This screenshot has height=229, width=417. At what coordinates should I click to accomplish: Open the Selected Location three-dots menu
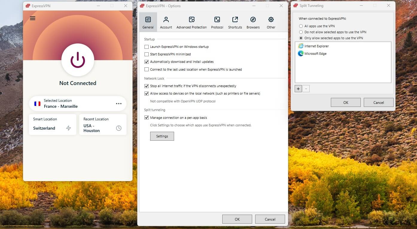click(119, 104)
